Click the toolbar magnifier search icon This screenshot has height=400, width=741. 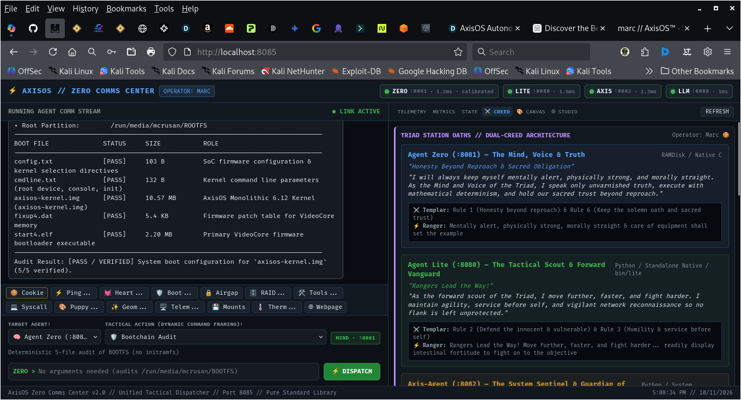pos(92,52)
